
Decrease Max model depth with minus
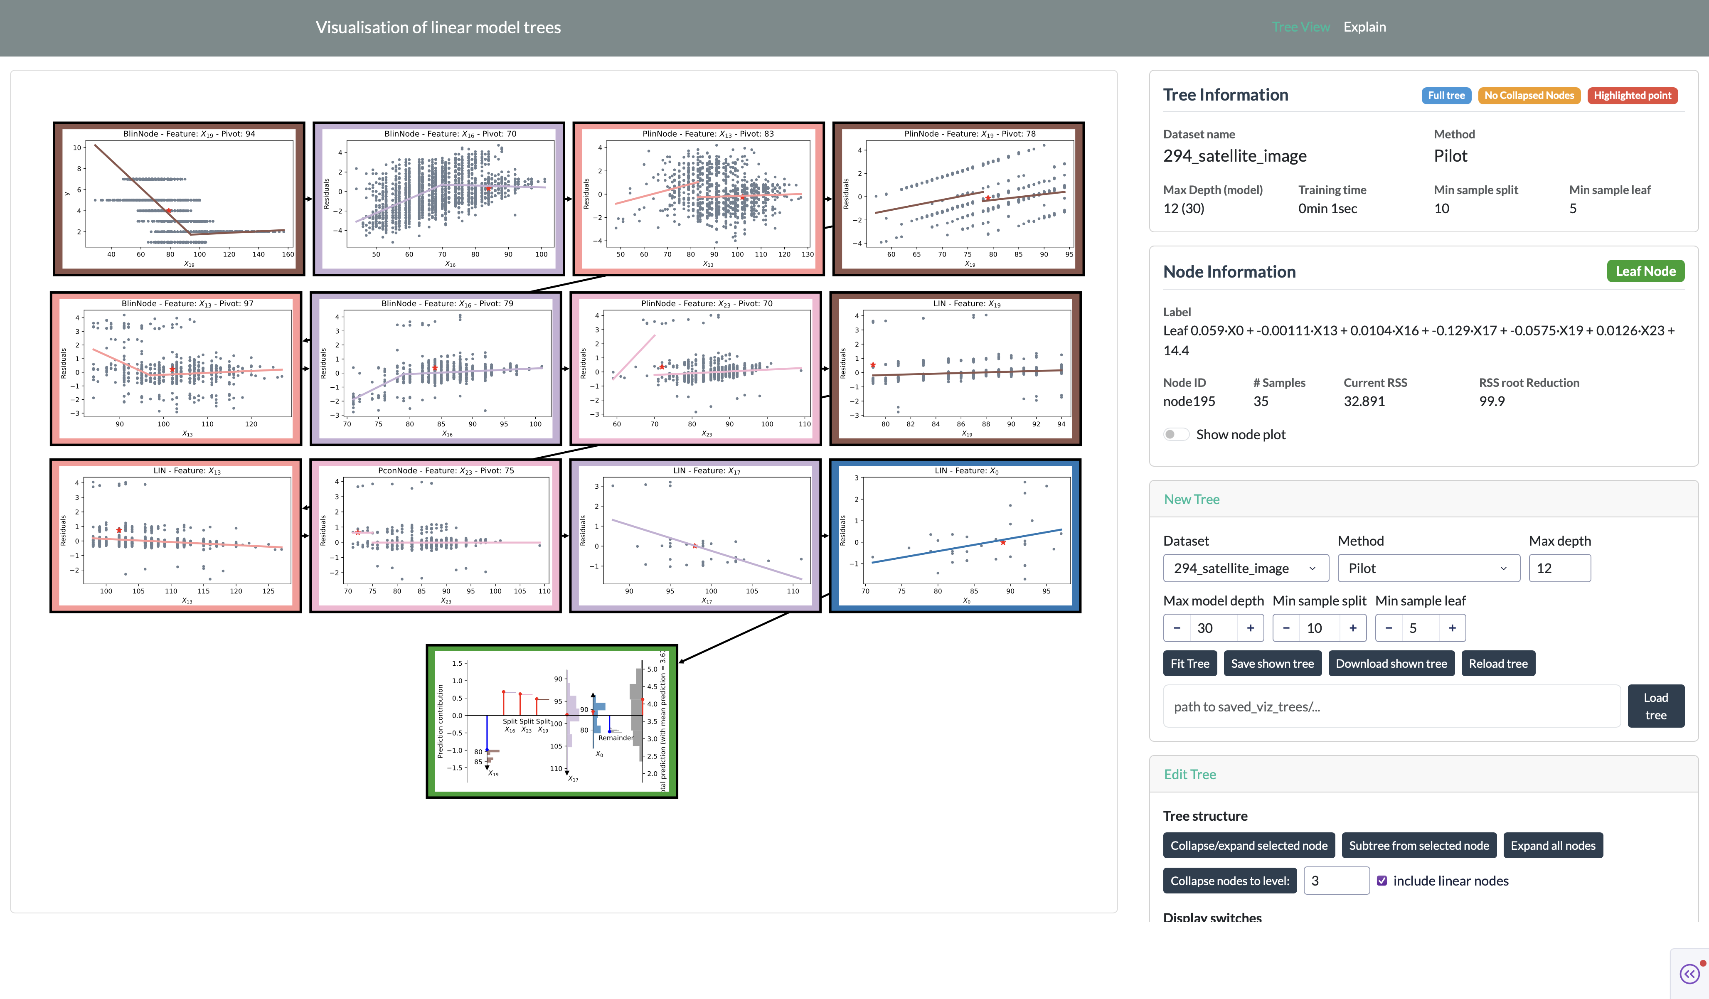[x=1177, y=628]
